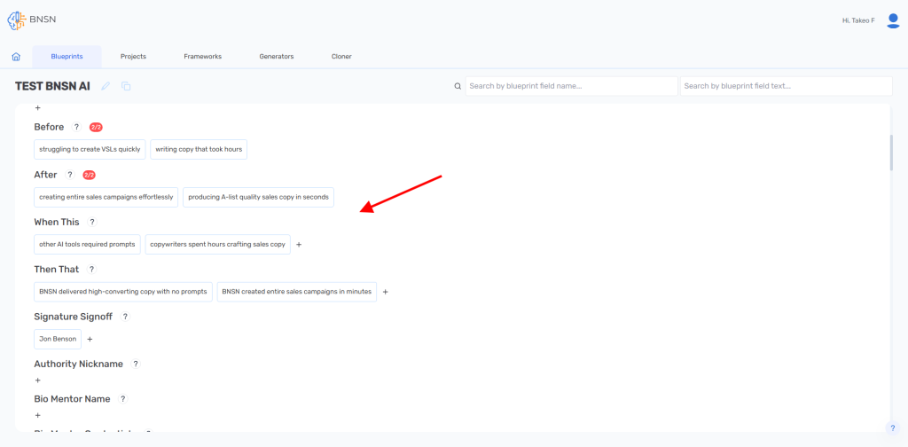Screen dimensions: 908x447
Task: Show help for Then That field
Action: (x=91, y=270)
